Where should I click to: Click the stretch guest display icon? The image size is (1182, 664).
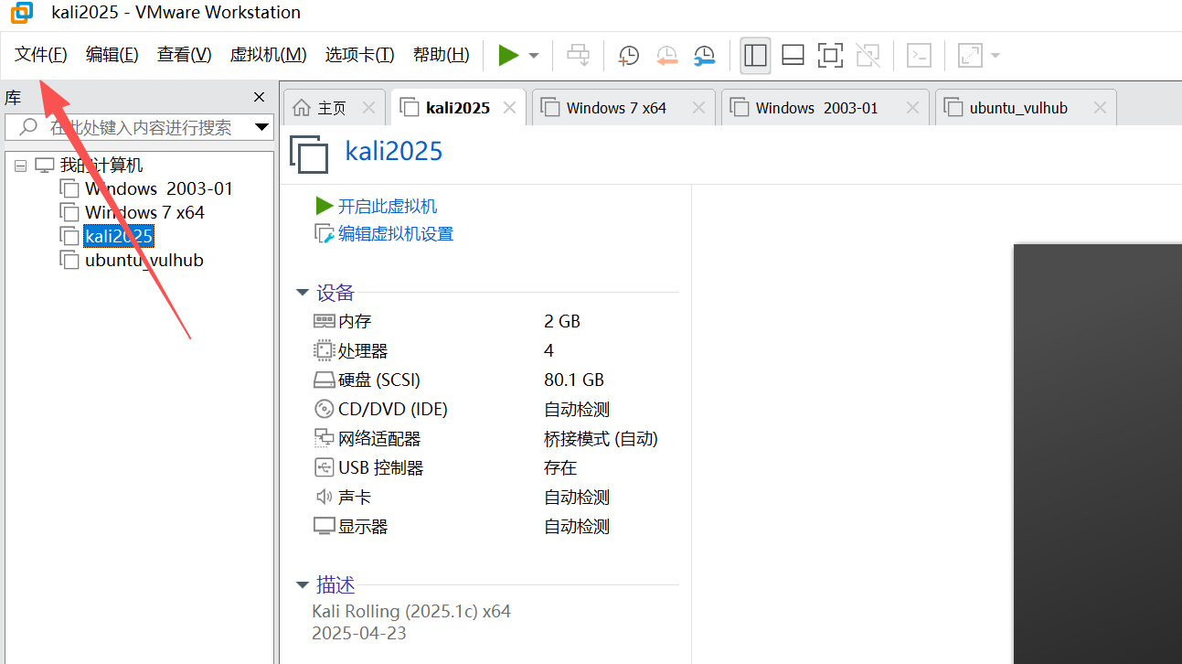tap(969, 55)
